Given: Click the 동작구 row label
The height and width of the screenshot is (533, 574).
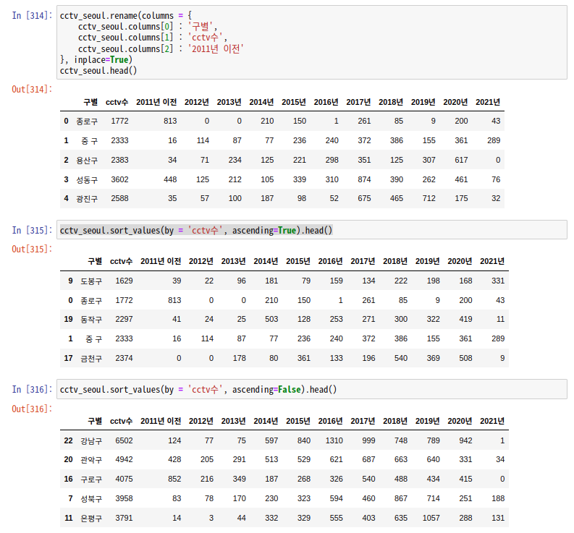Looking at the screenshot, I should coord(91,320).
